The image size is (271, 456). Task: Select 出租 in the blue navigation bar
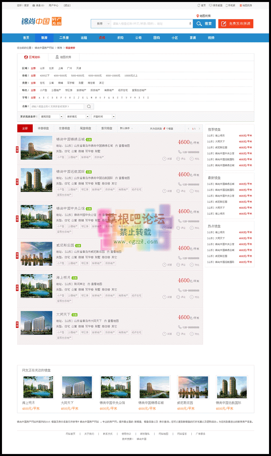click(x=84, y=38)
